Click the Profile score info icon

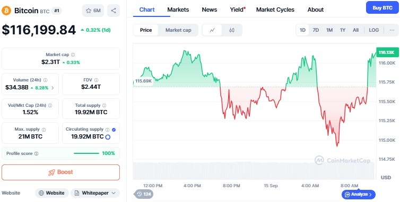37,154
